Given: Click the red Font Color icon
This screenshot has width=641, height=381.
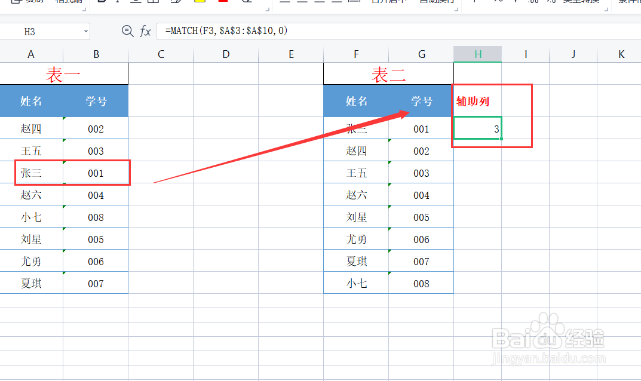Looking at the screenshot, I should tap(222, 3).
